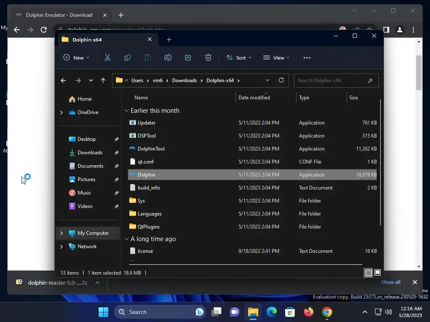The image size is (430, 322).
Task: Open the New item dropdown
Action: [x=76, y=58]
